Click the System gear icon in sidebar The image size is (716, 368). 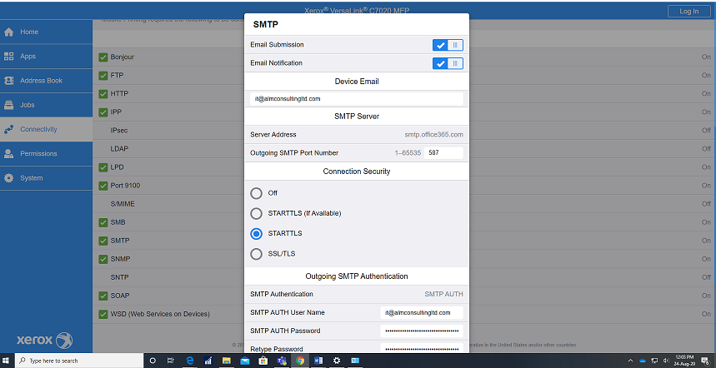[x=8, y=178]
